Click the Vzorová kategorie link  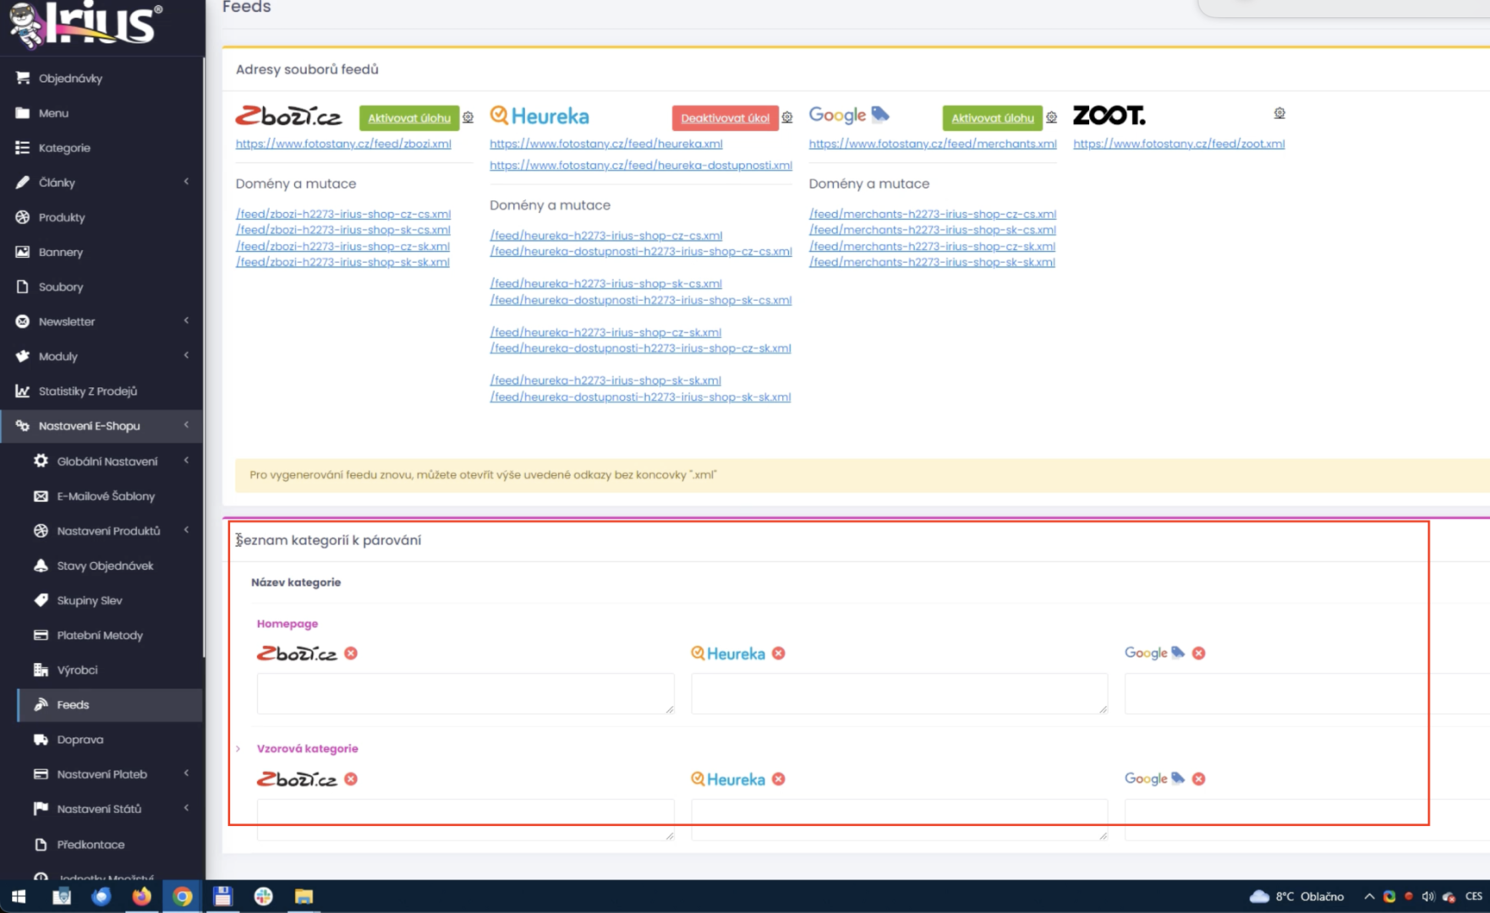tap(307, 748)
